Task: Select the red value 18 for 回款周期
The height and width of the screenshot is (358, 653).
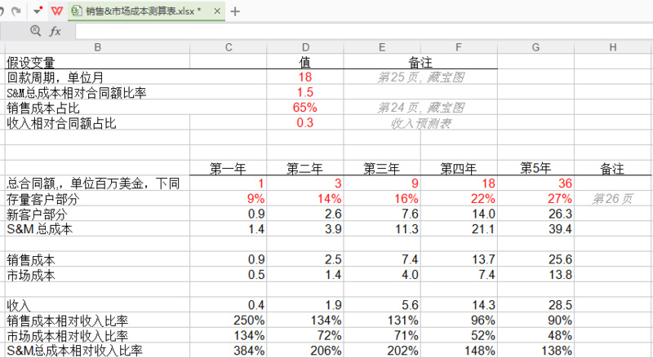Action: coord(305,77)
